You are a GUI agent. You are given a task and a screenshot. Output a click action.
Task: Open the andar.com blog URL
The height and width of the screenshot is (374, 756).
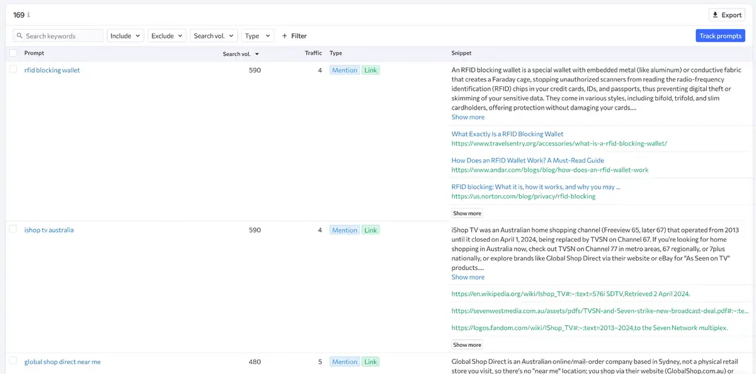pyautogui.click(x=549, y=170)
